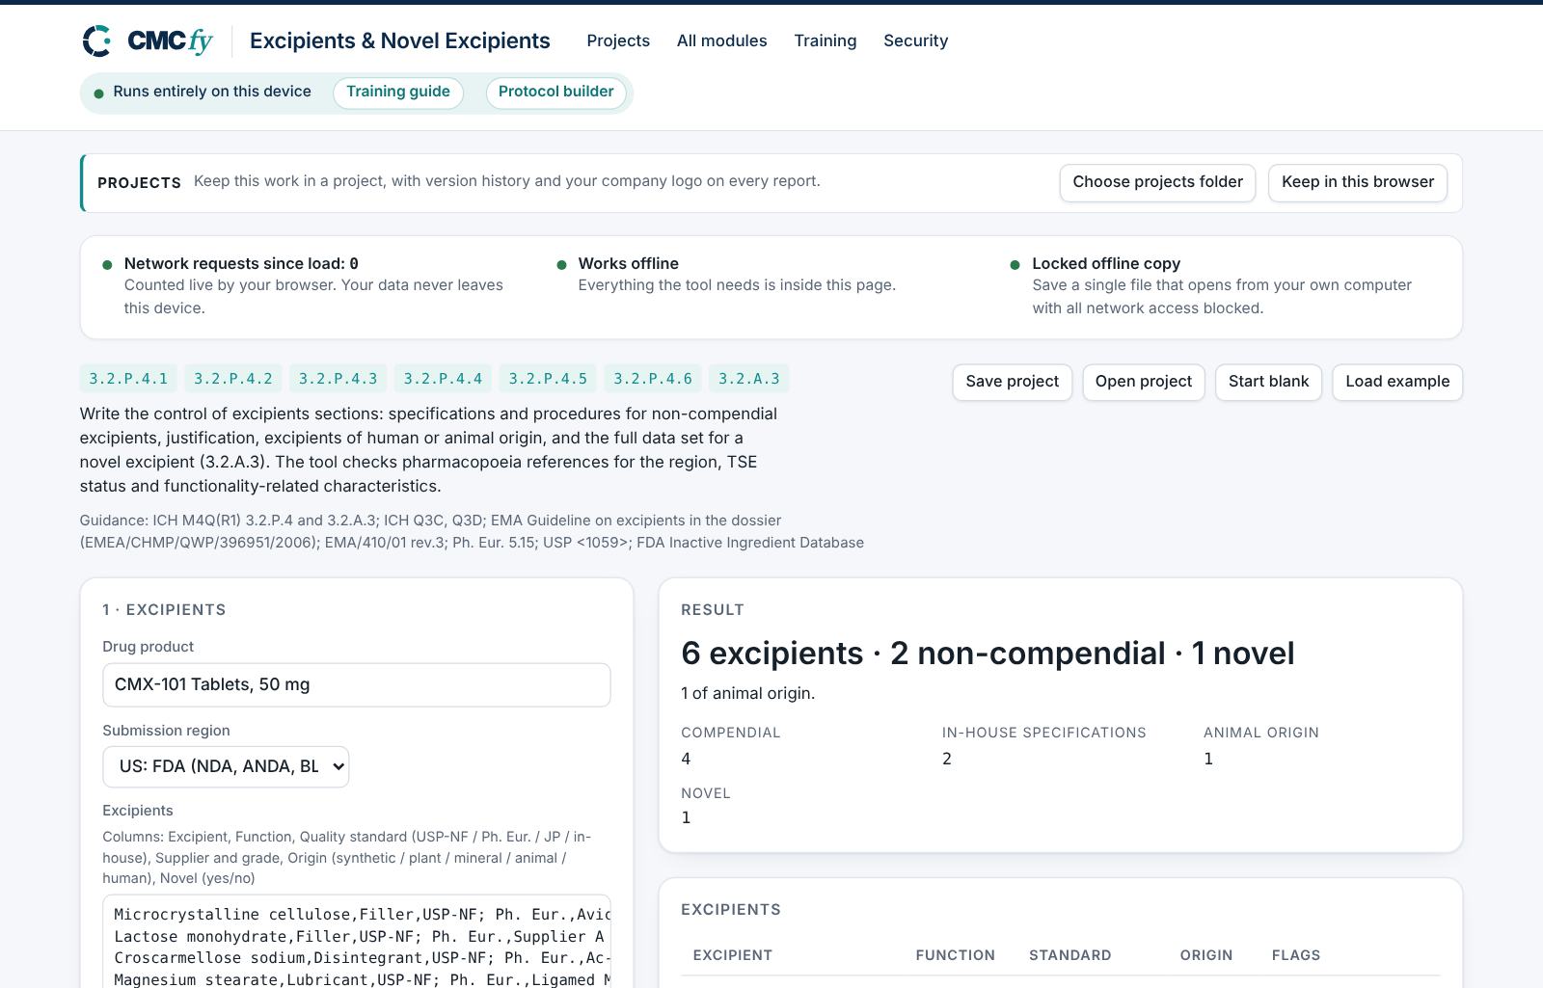Go to All modules
Screen dimensions: 1543x988
(721, 40)
